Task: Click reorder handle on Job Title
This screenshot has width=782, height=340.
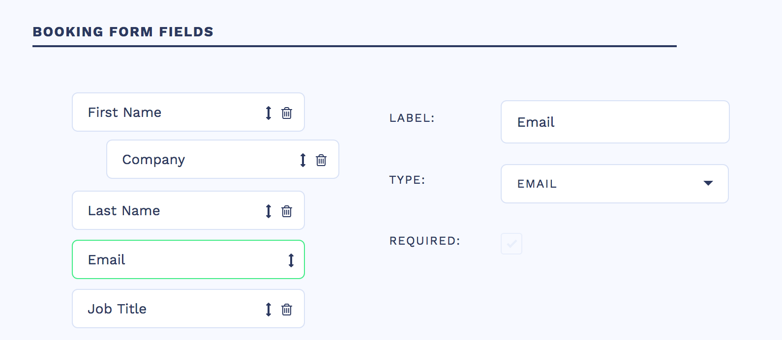Action: 269,310
